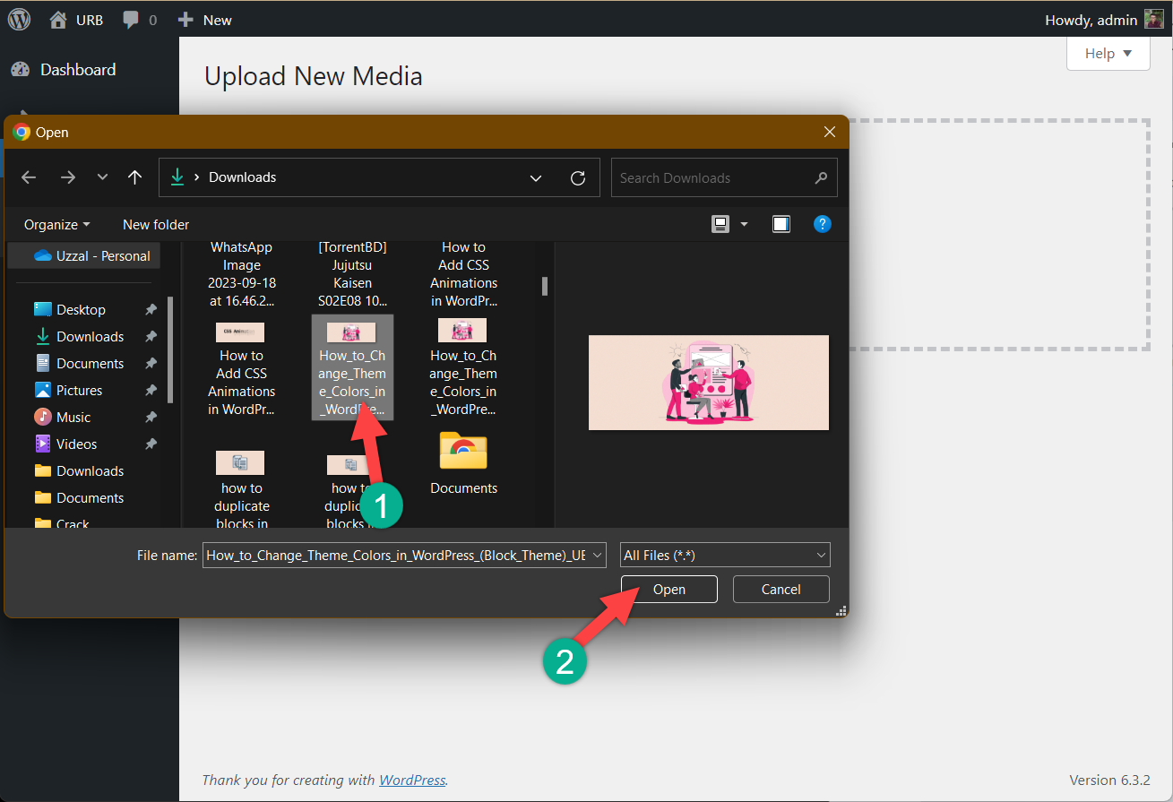1173x802 pixels.
Task: Open the view options dropdown arrow
Action: [x=744, y=224]
